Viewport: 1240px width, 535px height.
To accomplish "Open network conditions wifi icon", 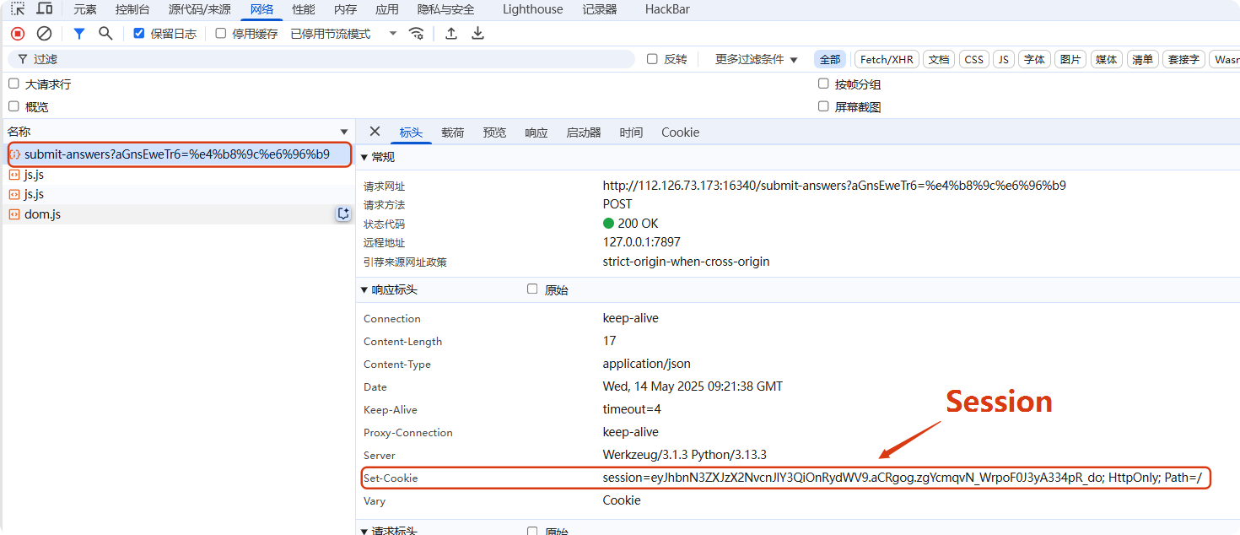I will [416, 34].
